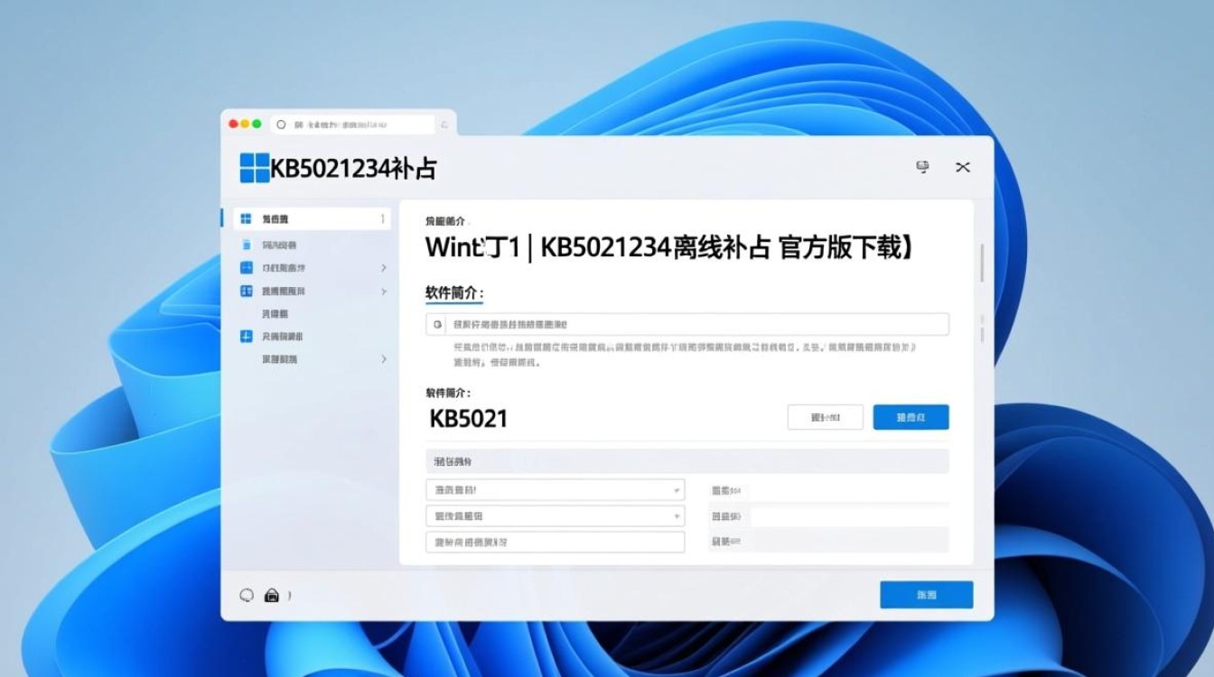Click the display icon left of the close button

[922, 168]
